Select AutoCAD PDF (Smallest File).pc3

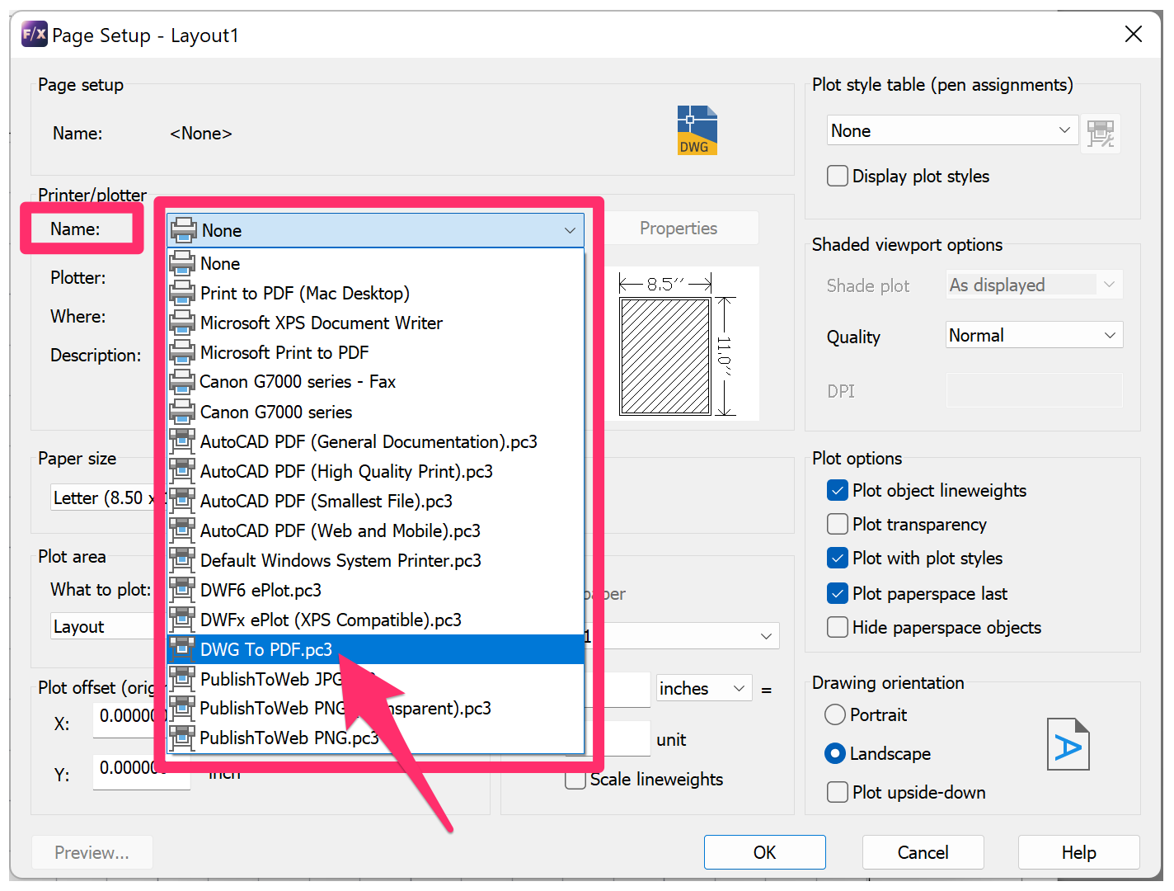point(376,502)
